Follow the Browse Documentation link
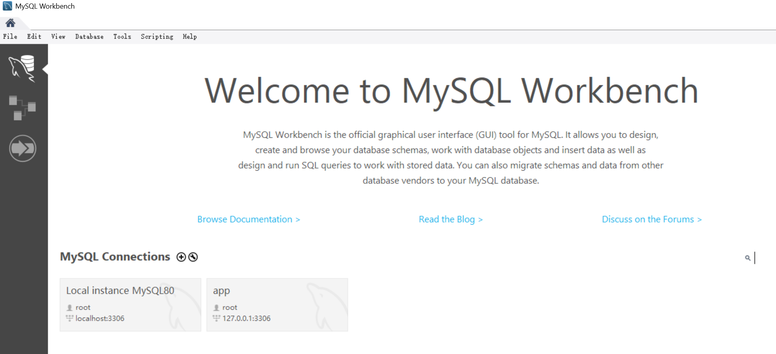 coord(249,219)
